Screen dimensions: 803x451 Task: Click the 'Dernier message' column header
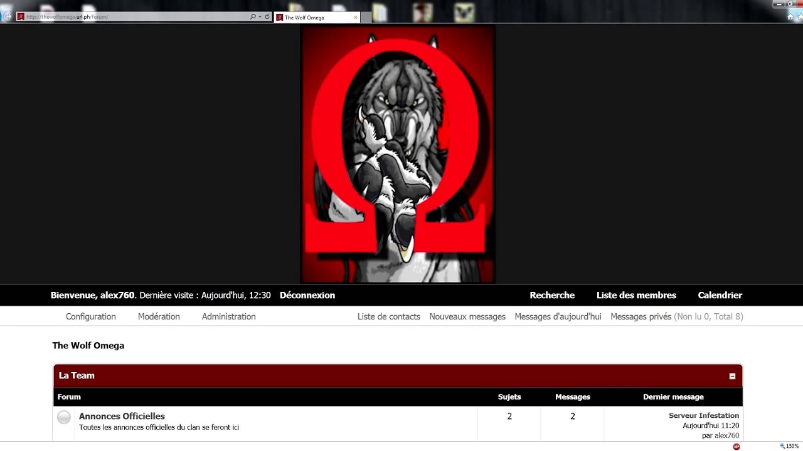[673, 397]
